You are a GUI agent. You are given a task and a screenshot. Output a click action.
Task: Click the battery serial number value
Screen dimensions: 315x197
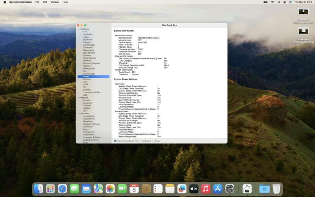[x=148, y=38]
